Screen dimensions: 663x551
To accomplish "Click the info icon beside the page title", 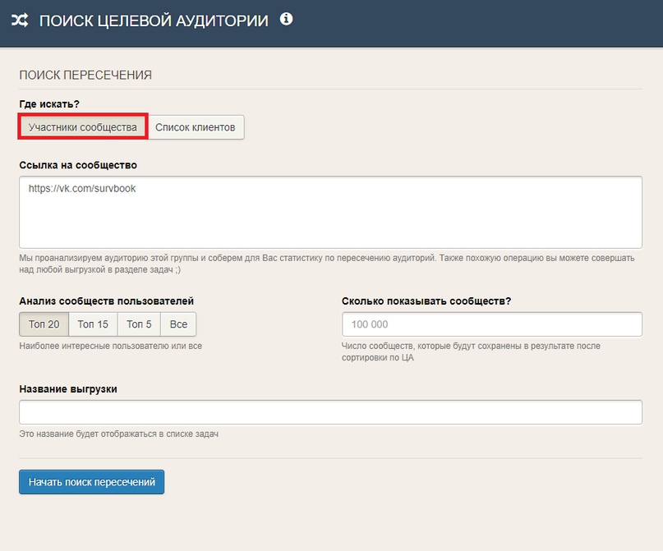I will pyautogui.click(x=286, y=19).
